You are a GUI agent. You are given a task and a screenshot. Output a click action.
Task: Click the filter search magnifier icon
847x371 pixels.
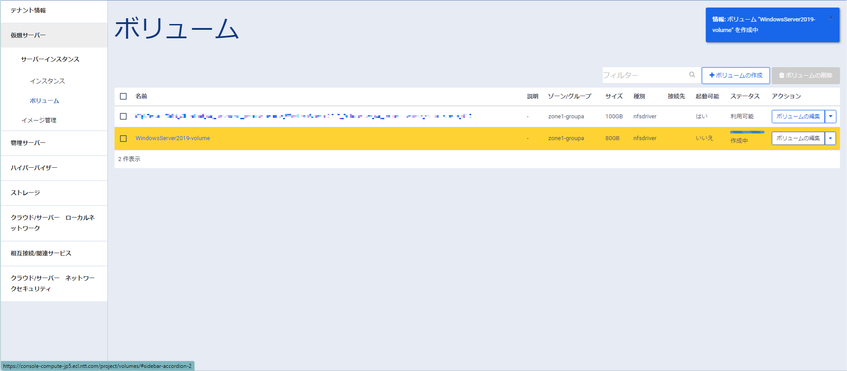(x=692, y=75)
